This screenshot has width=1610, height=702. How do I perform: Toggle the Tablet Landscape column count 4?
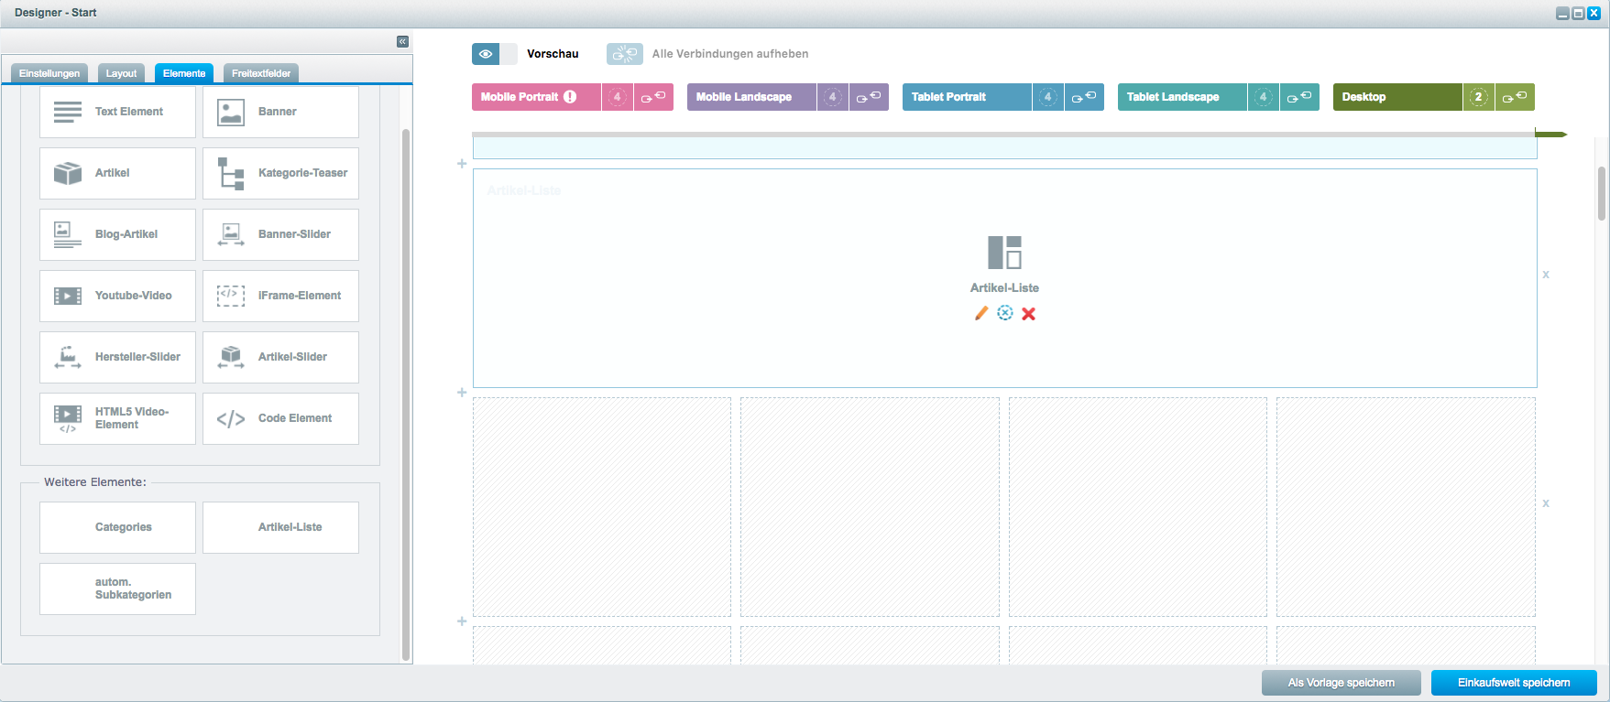[1263, 97]
